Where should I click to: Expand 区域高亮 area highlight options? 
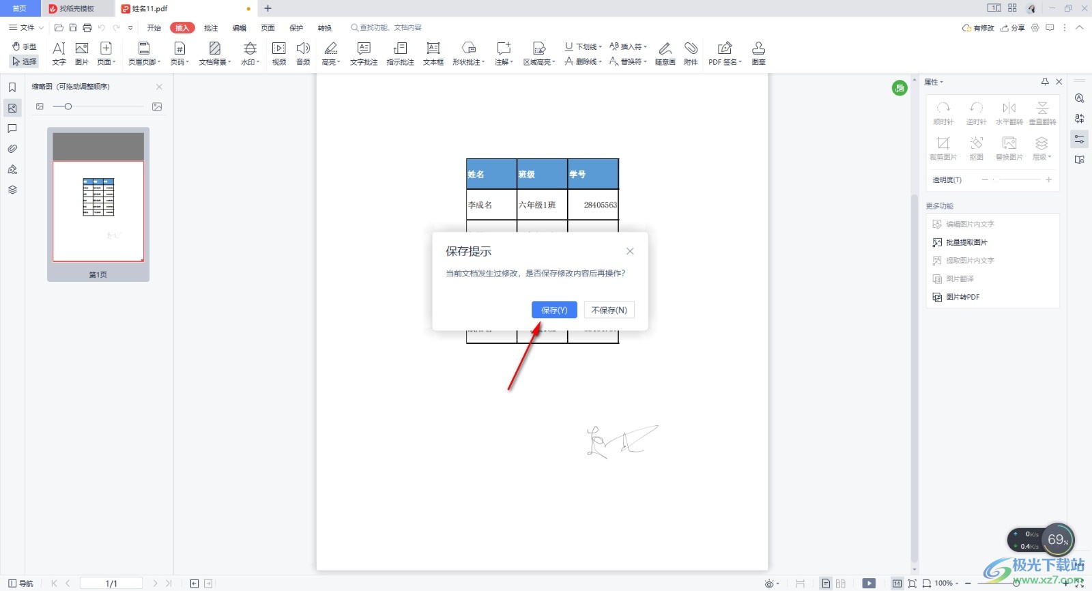539,53
